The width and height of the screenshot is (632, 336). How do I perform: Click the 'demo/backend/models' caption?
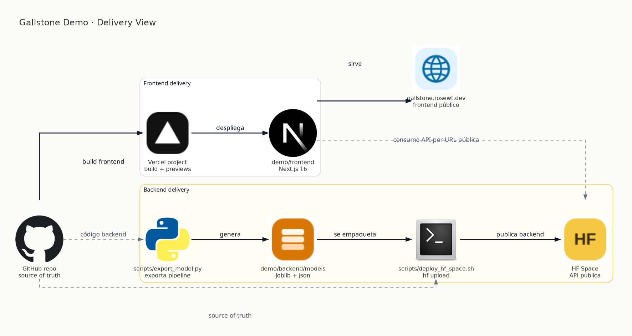[x=293, y=269]
